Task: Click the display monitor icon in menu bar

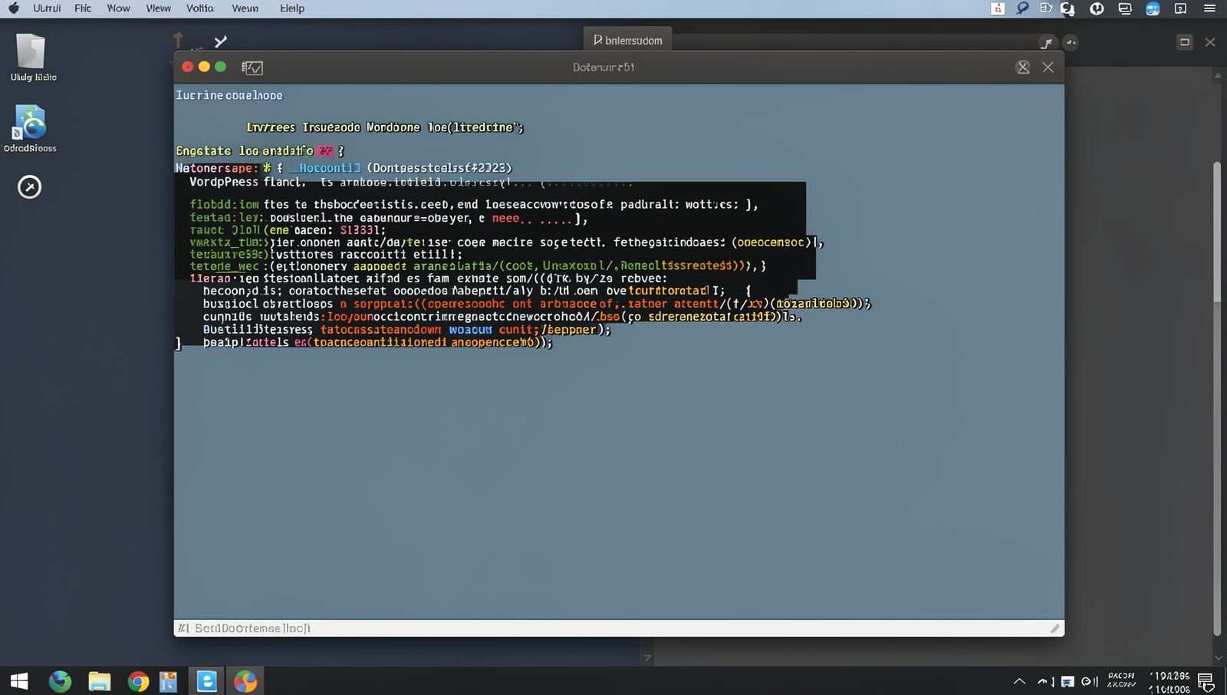Action: tap(1125, 8)
